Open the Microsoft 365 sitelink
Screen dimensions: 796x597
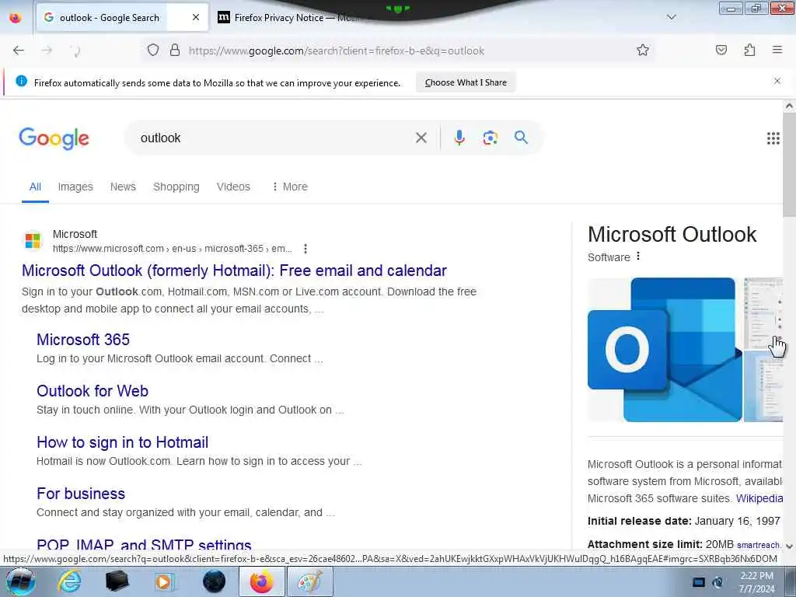[x=83, y=340]
